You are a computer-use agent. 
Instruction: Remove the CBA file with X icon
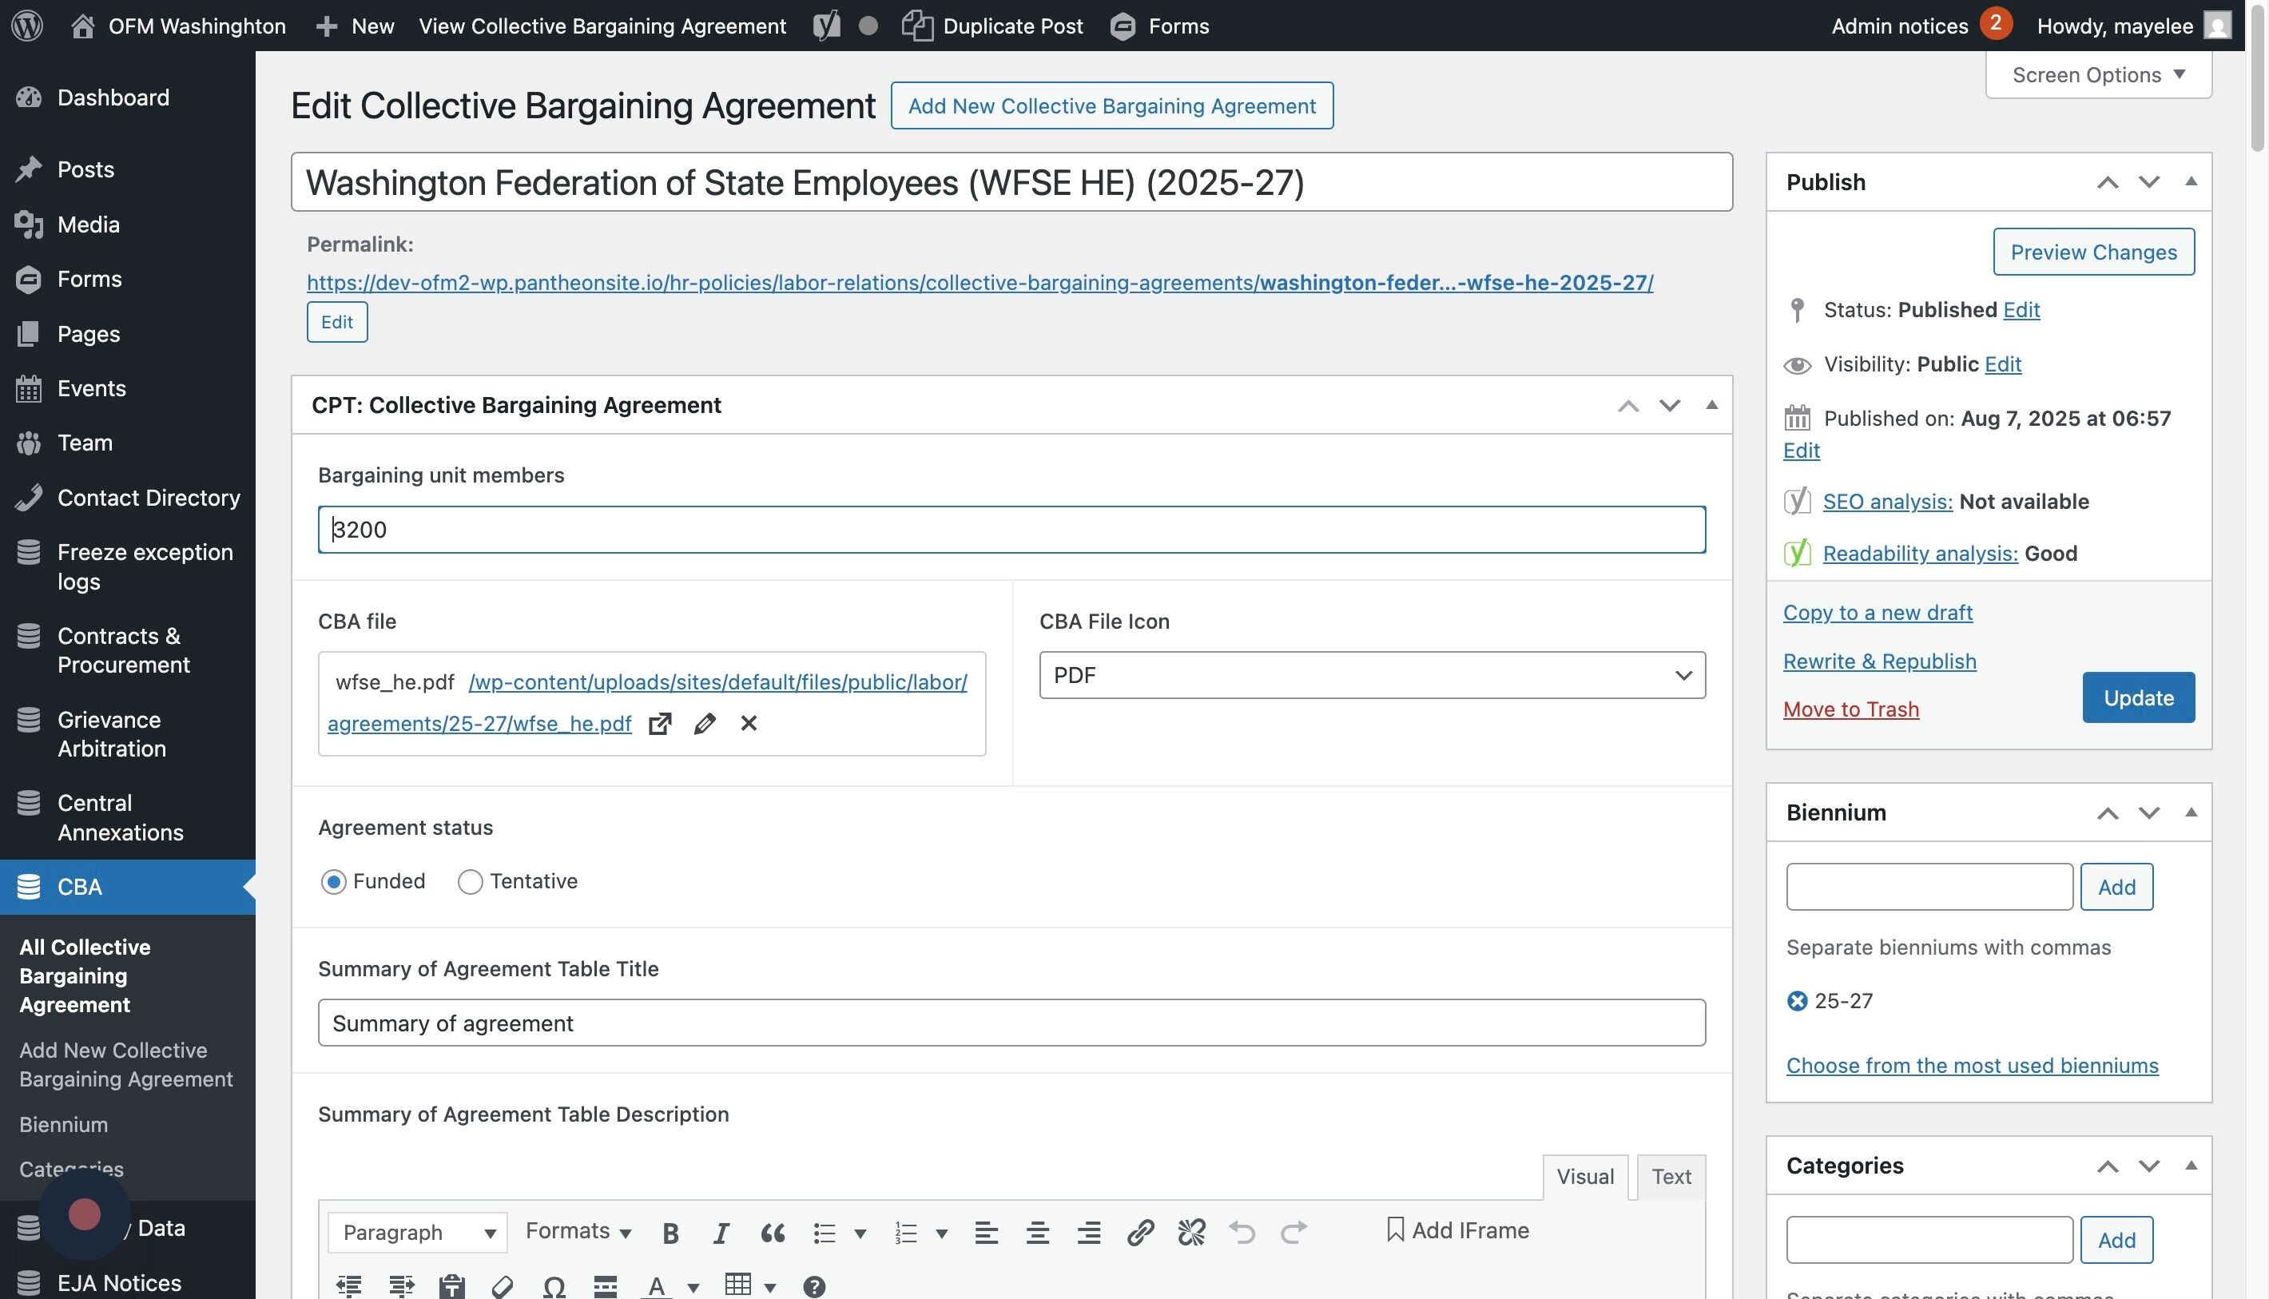(x=749, y=724)
